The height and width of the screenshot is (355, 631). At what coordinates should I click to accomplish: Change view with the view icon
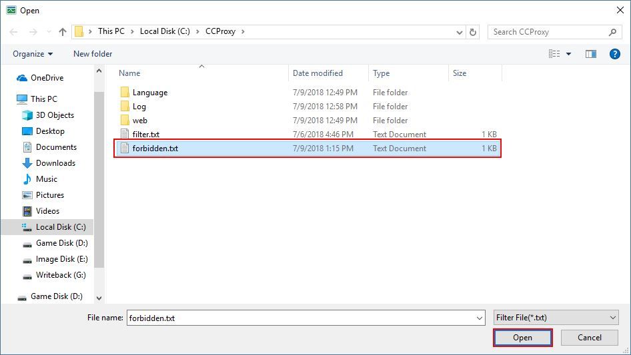554,54
